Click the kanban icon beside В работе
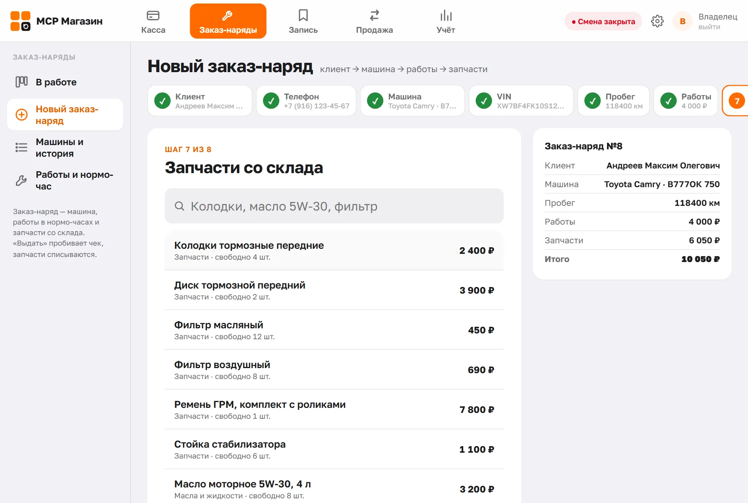Screen dimensions: 748x503 tap(21, 82)
